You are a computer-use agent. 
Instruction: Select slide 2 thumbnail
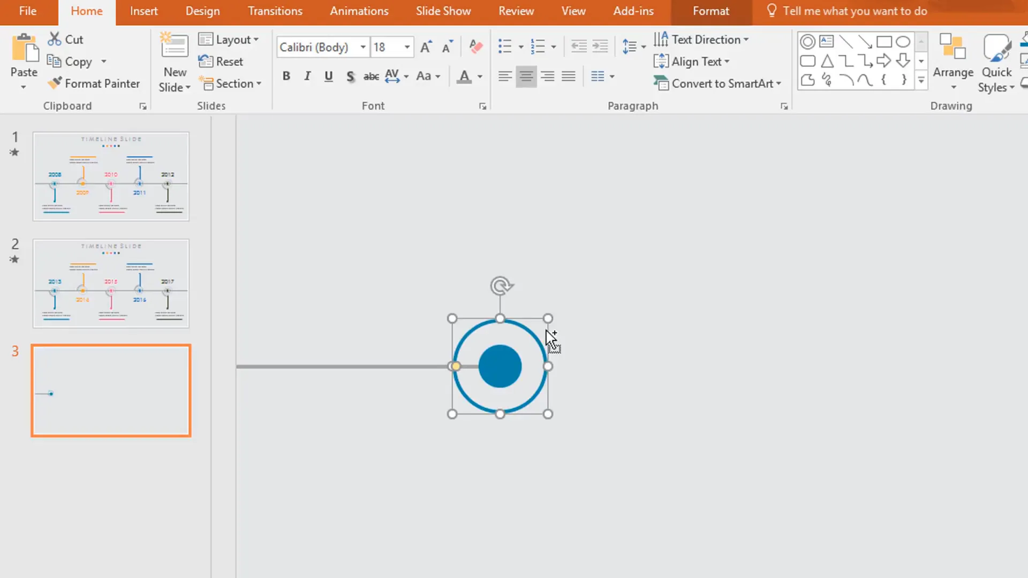(x=111, y=283)
